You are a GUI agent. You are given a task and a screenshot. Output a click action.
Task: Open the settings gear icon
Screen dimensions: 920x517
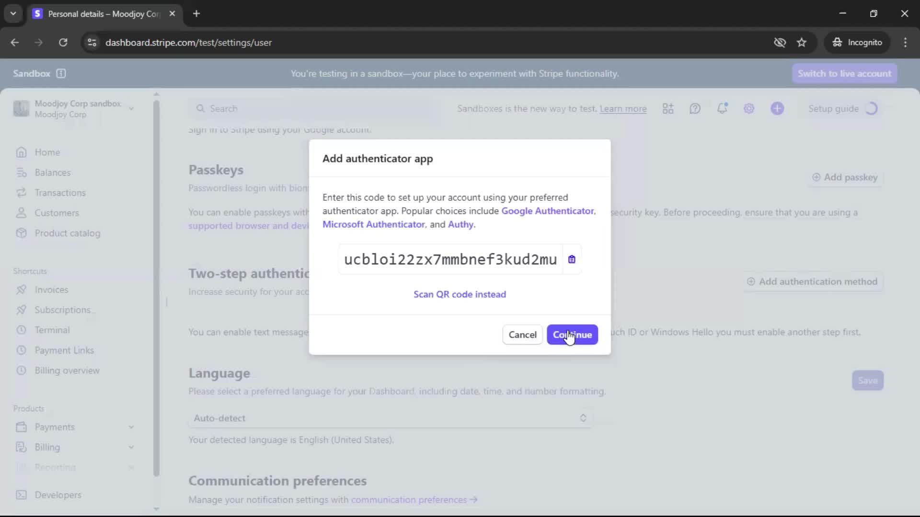coord(749,109)
